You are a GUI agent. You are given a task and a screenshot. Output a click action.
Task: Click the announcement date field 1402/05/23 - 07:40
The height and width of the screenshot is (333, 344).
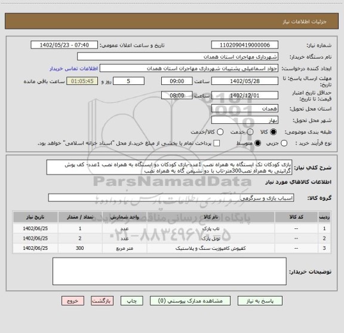pyautogui.click(x=64, y=45)
